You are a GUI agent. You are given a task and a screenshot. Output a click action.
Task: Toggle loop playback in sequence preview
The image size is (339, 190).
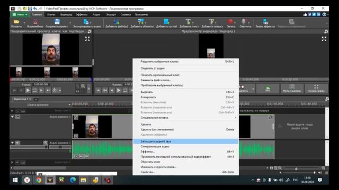coord(125,90)
